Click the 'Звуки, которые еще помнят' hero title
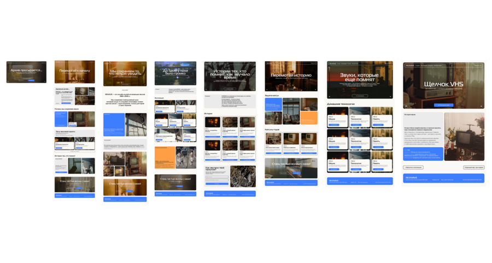The image size is (492, 263). coord(360,77)
